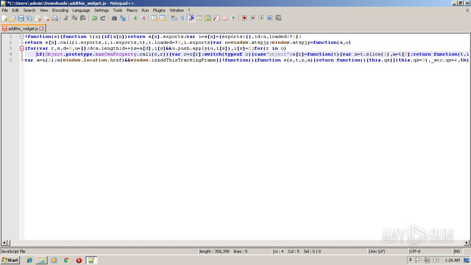Undo last edit
471x265 pixels.
pos(95,18)
